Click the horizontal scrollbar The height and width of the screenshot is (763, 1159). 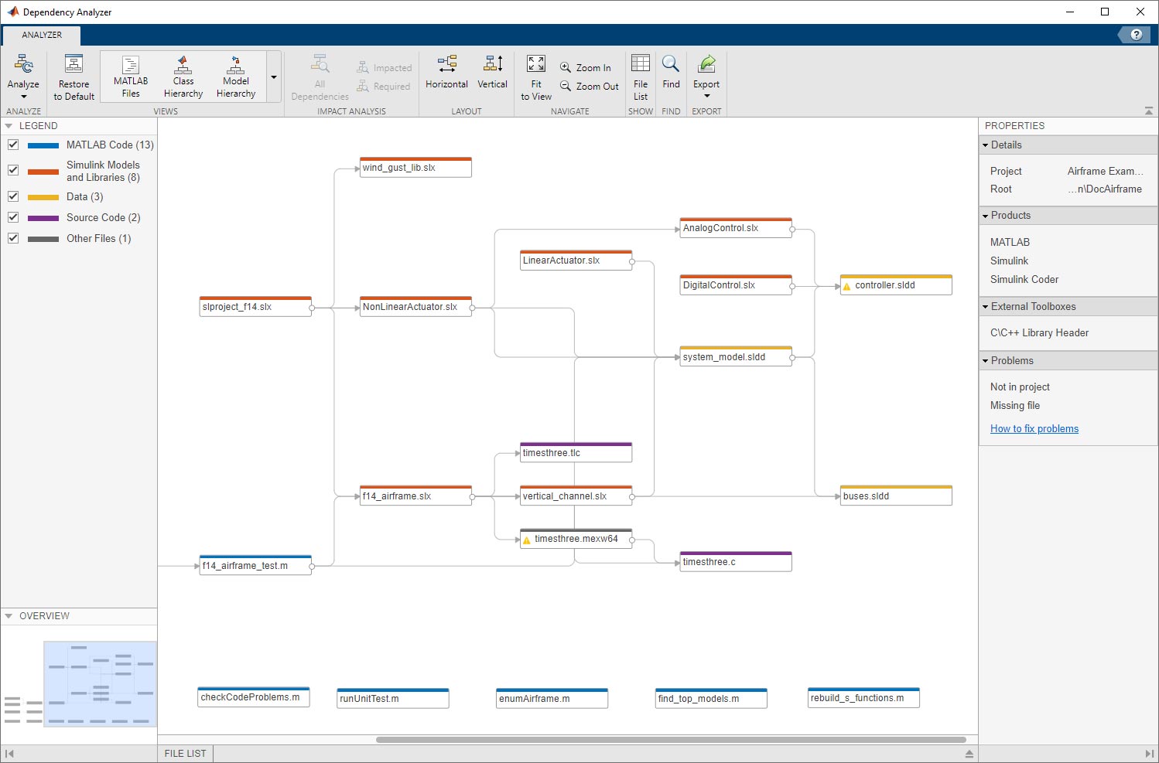(x=671, y=740)
